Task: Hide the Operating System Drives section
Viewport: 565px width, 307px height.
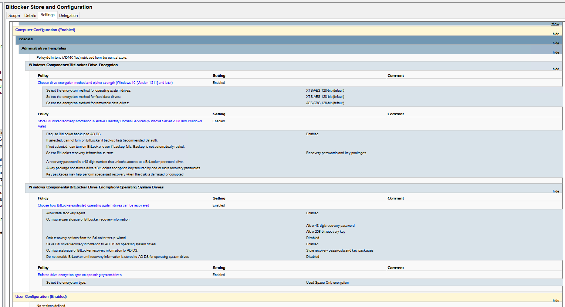Action: click(556, 191)
